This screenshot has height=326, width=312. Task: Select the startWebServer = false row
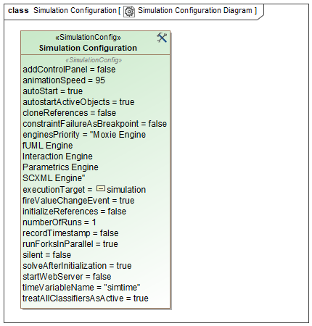[x=67, y=277]
